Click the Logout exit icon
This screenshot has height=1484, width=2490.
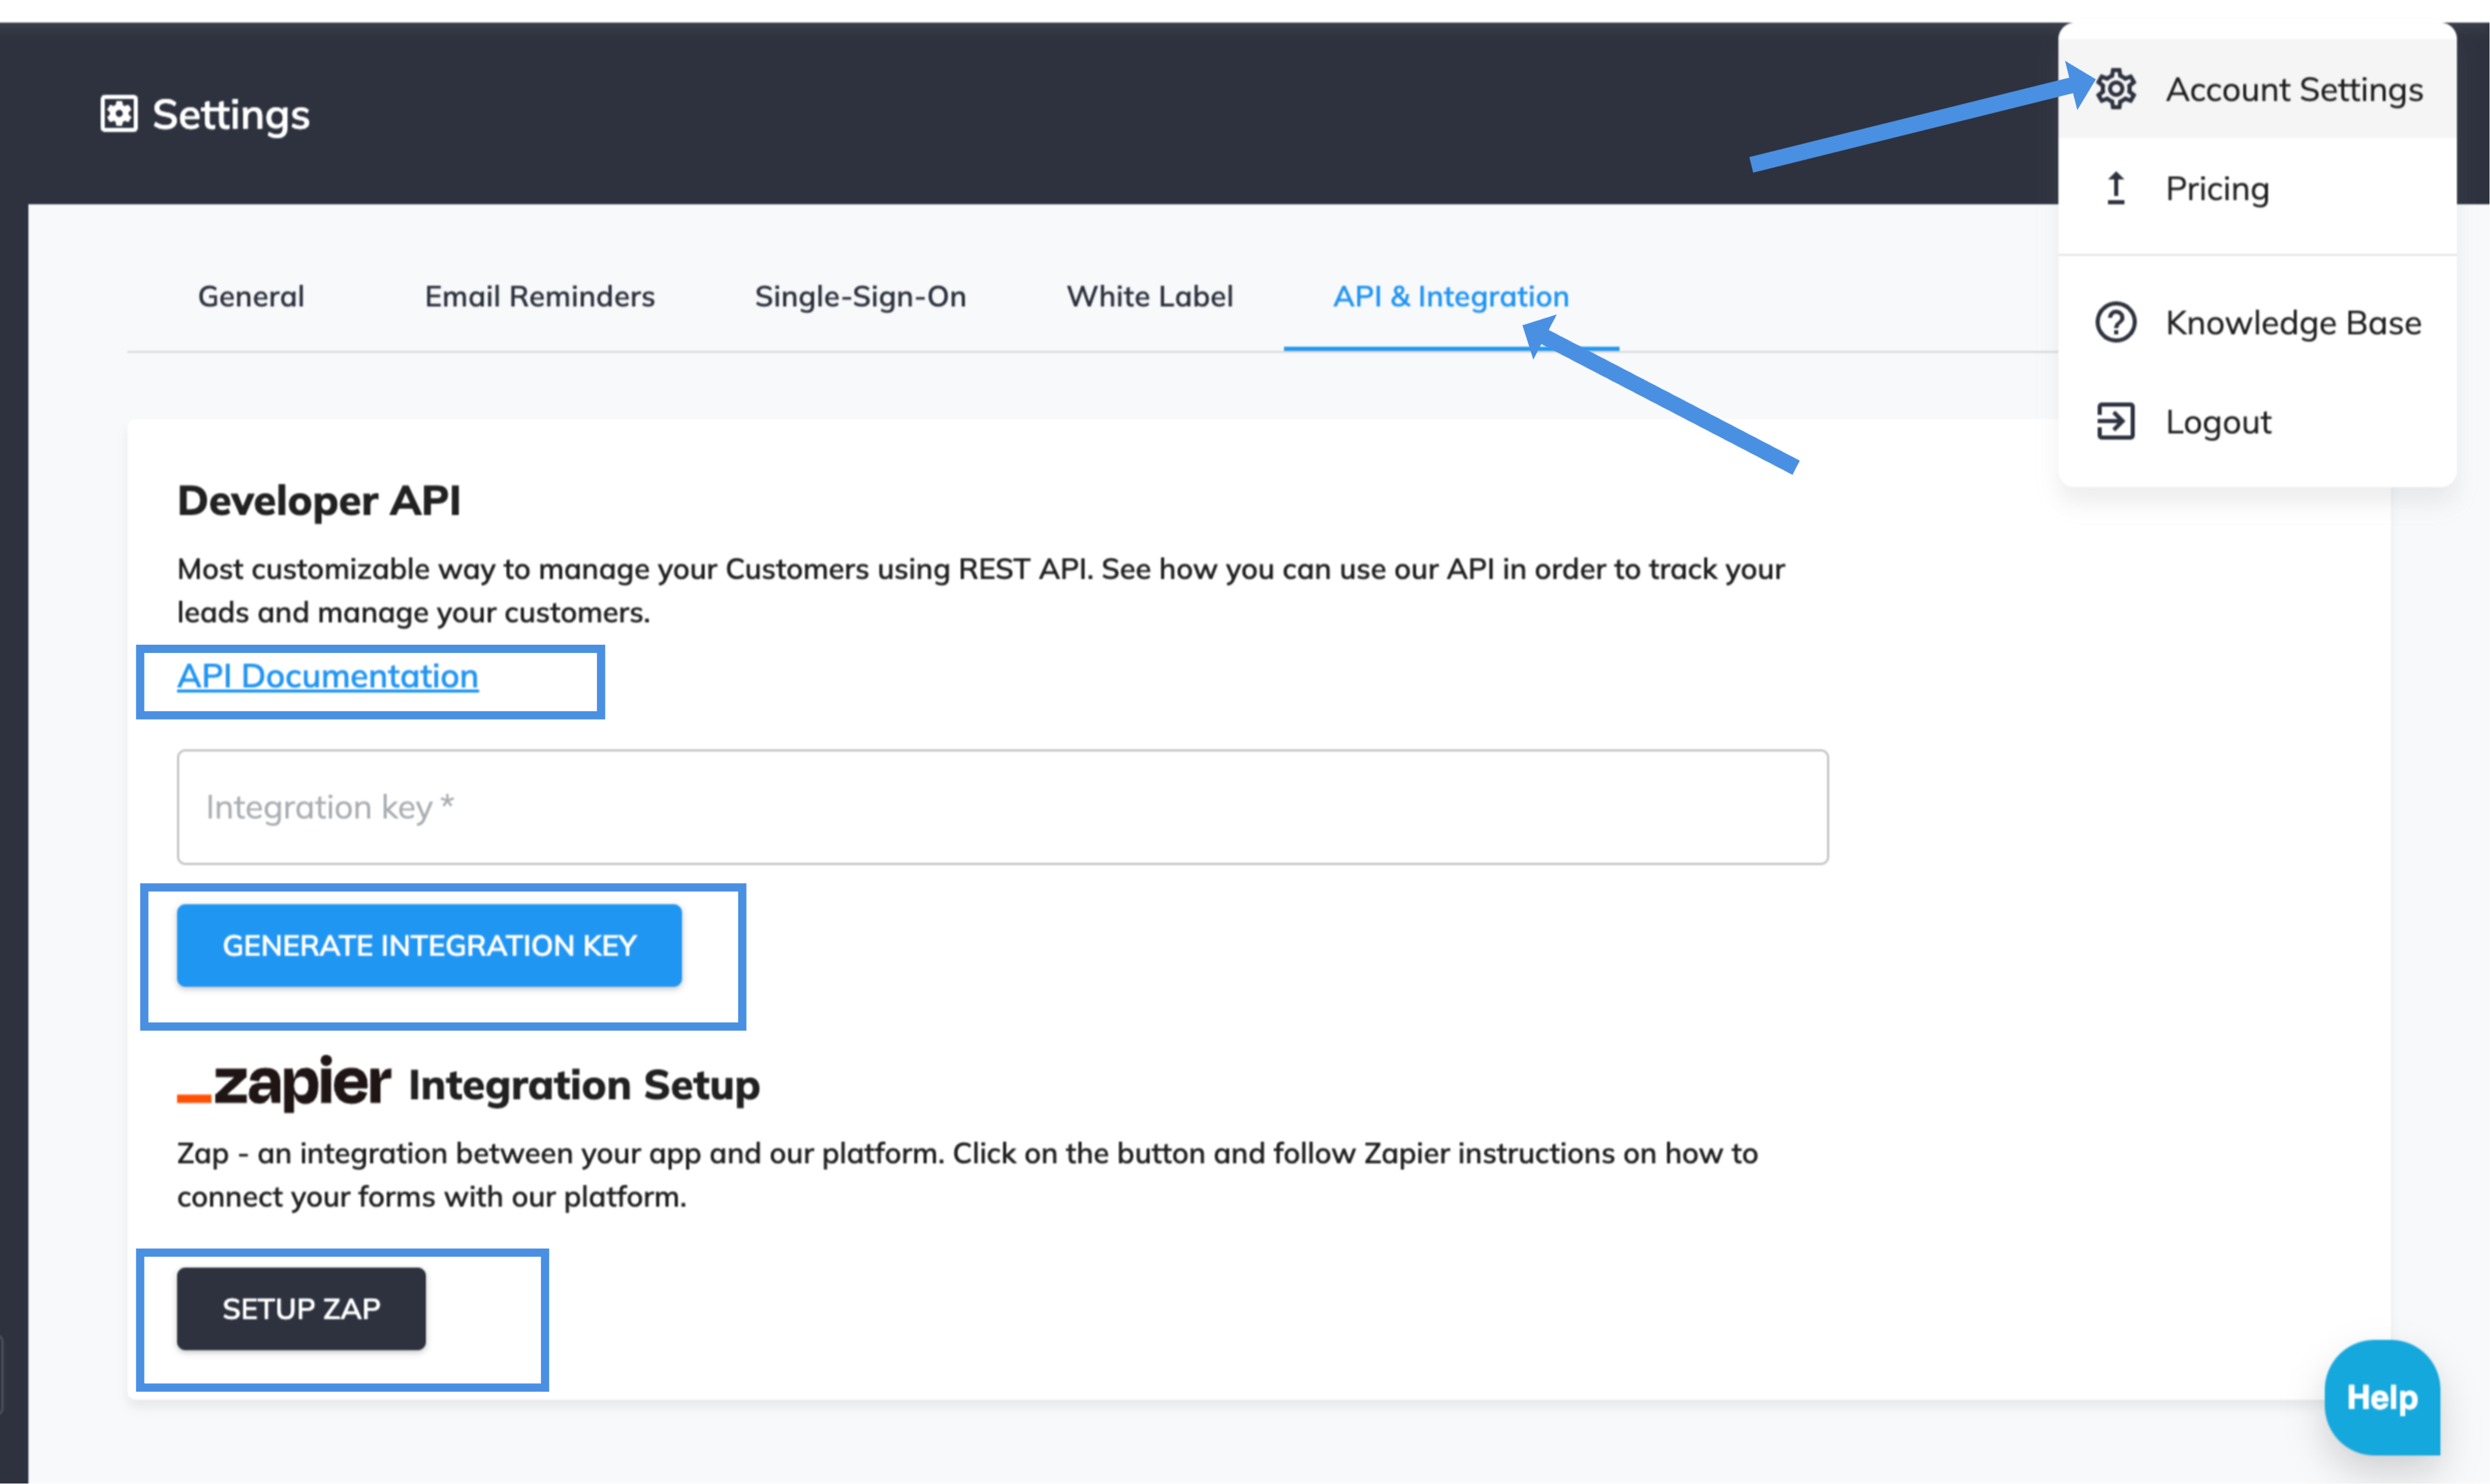click(2115, 421)
